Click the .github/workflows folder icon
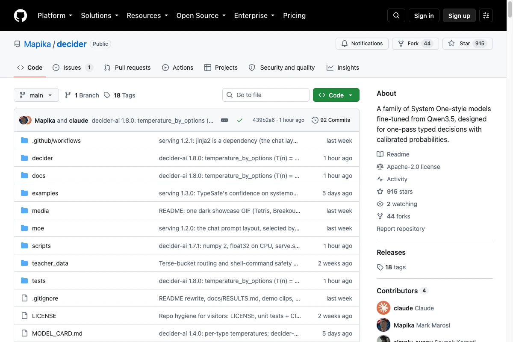This screenshot has height=342, width=513. click(x=24, y=141)
